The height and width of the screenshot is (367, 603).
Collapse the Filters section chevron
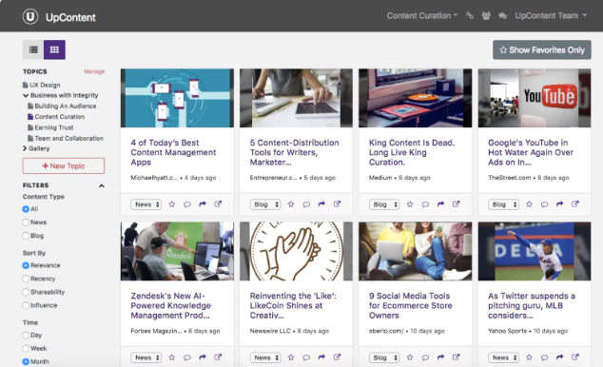(x=102, y=186)
